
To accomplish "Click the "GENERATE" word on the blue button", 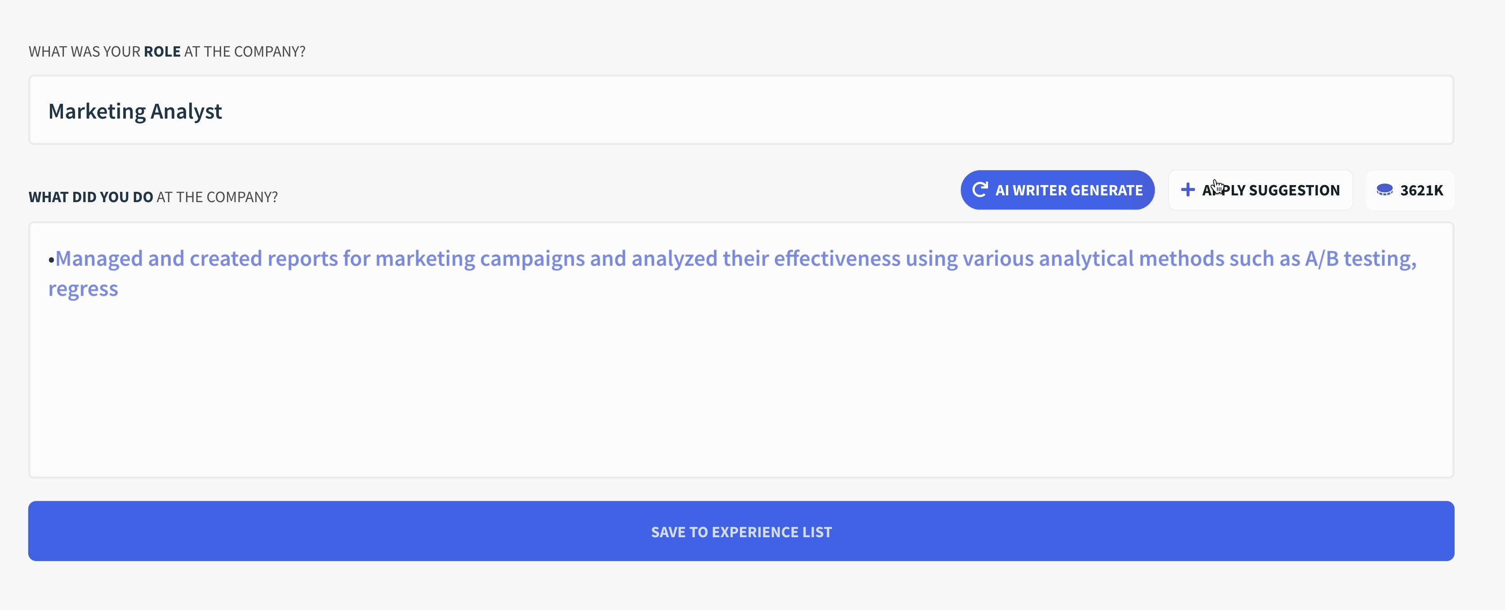I will [x=1107, y=190].
